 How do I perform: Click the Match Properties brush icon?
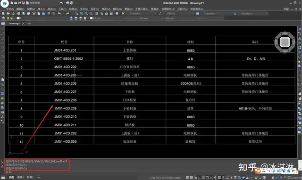click(49, 14)
